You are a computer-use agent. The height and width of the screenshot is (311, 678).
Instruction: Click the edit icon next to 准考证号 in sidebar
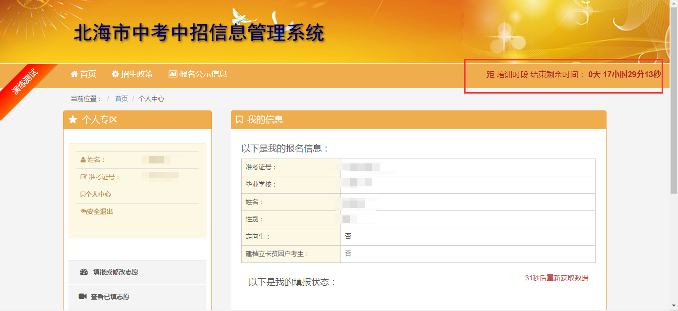(x=83, y=177)
